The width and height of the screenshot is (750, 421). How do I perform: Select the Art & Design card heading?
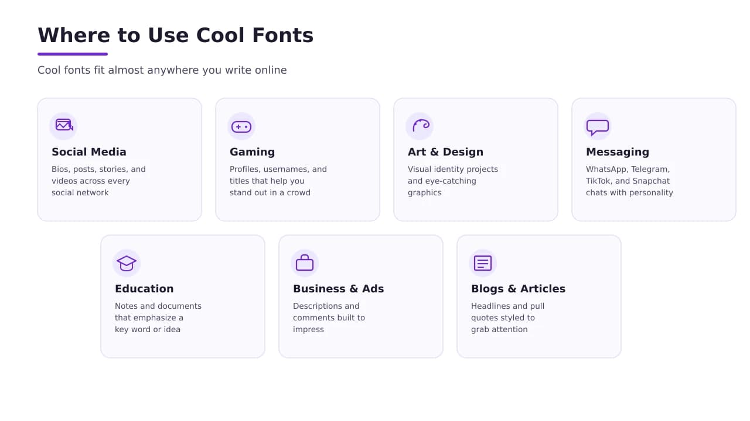click(x=445, y=152)
